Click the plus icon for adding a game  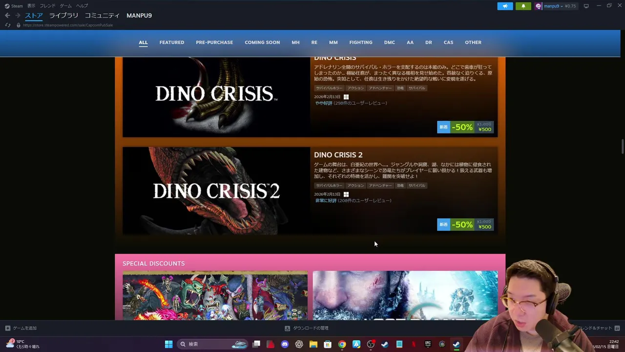pyautogui.click(x=7, y=328)
